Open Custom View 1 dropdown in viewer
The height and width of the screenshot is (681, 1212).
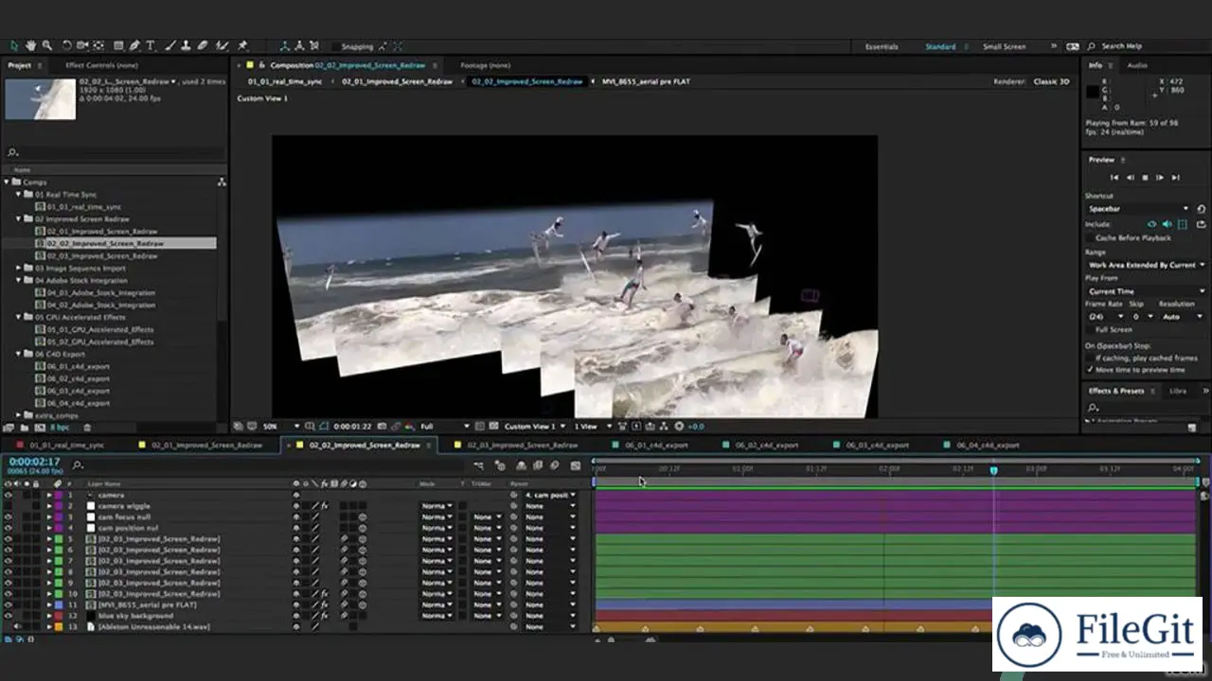point(535,427)
